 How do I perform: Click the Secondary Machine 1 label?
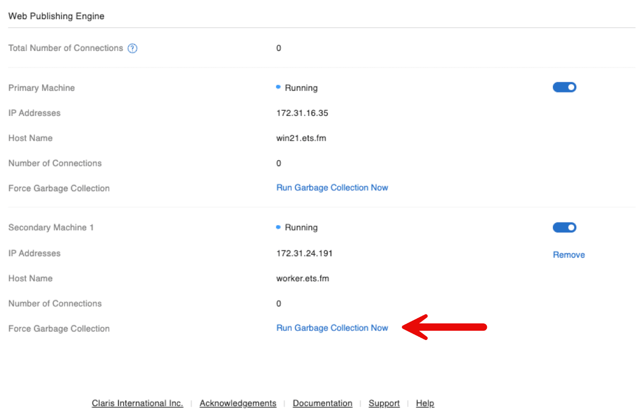coord(51,228)
